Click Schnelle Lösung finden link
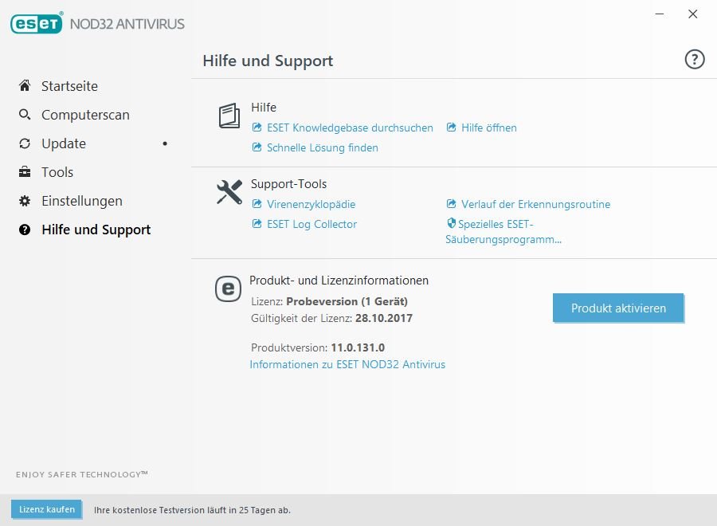 pos(323,147)
